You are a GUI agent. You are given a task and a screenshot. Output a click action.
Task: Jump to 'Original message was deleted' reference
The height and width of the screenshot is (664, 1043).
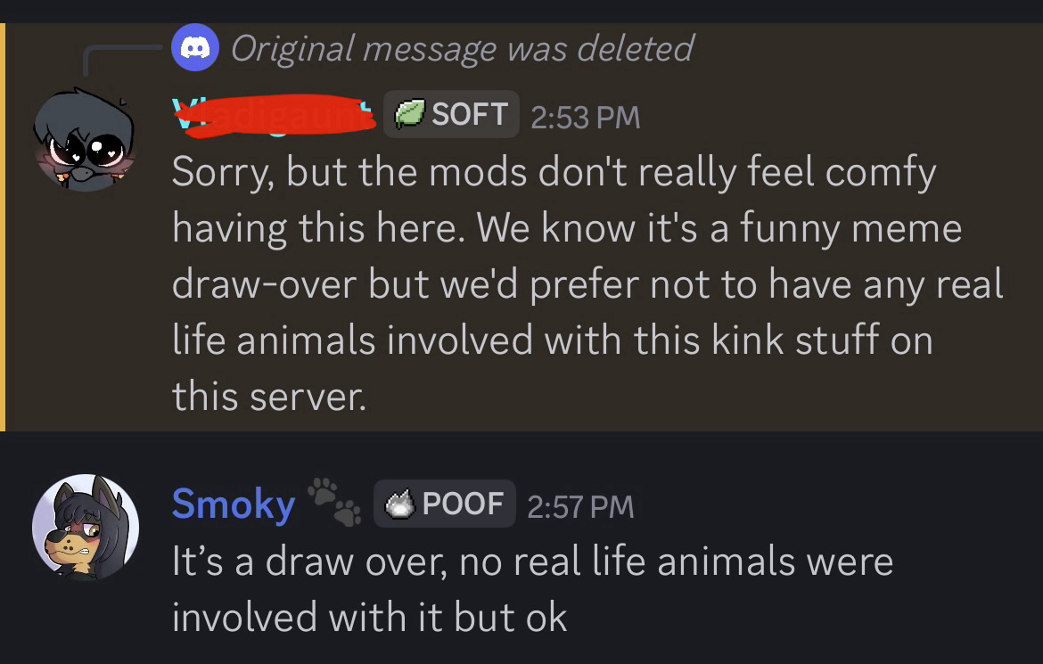pos(462,48)
